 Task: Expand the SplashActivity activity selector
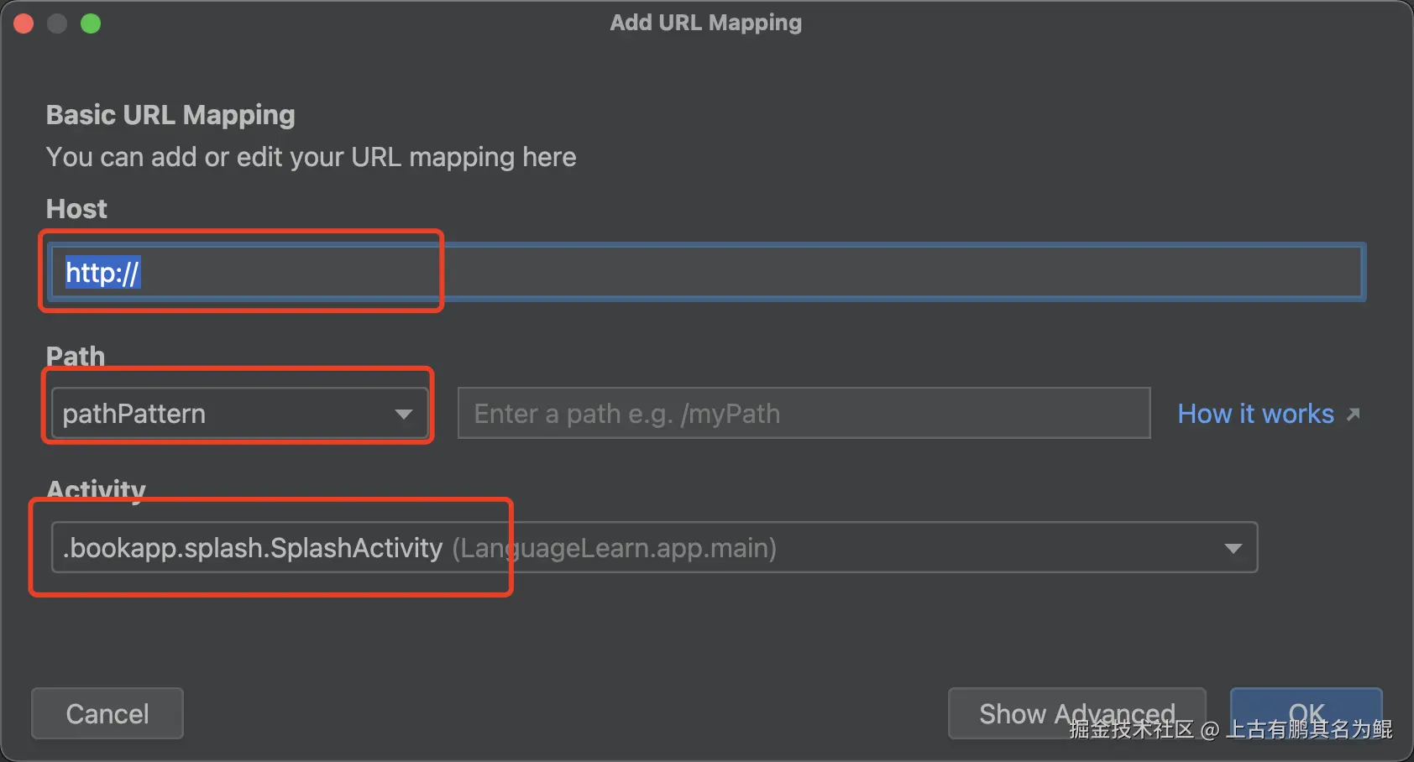(653, 548)
